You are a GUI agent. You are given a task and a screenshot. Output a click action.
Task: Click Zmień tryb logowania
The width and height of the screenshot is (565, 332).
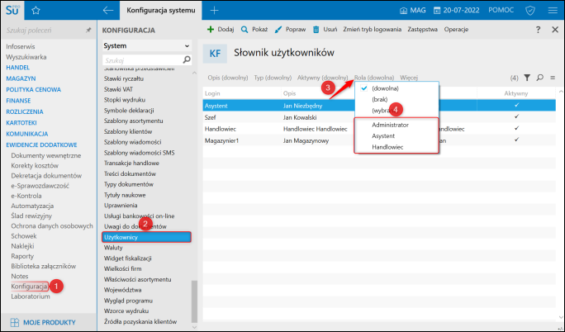coord(373,30)
